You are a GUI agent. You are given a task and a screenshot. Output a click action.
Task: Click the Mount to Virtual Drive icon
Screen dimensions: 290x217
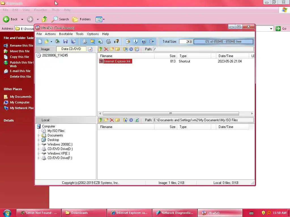108,42
